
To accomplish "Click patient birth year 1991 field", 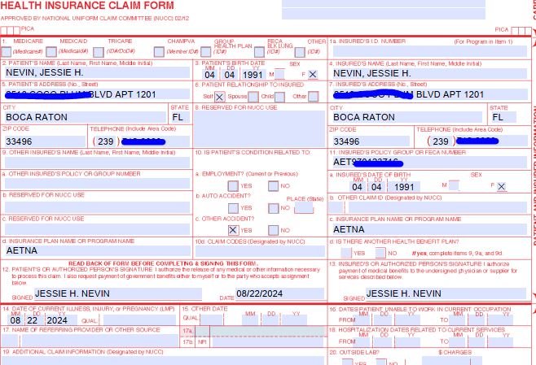I will (x=253, y=75).
